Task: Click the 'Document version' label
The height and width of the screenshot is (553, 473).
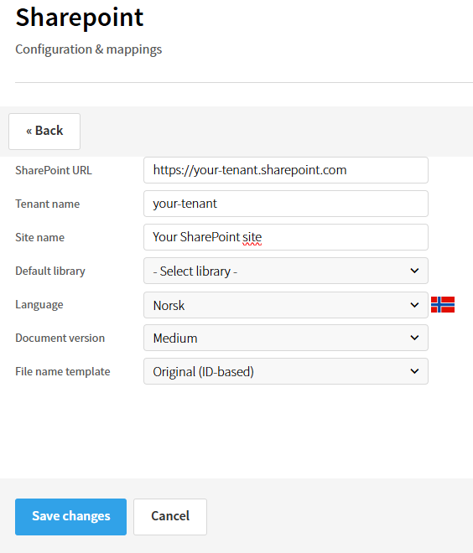Action: 60,338
